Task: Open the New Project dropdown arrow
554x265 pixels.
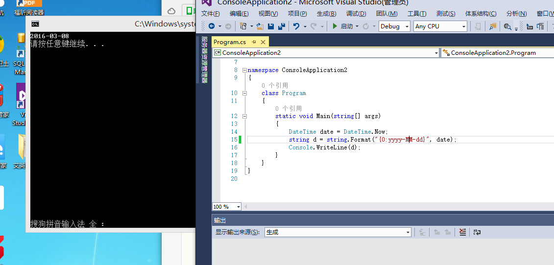Action: [x=252, y=26]
